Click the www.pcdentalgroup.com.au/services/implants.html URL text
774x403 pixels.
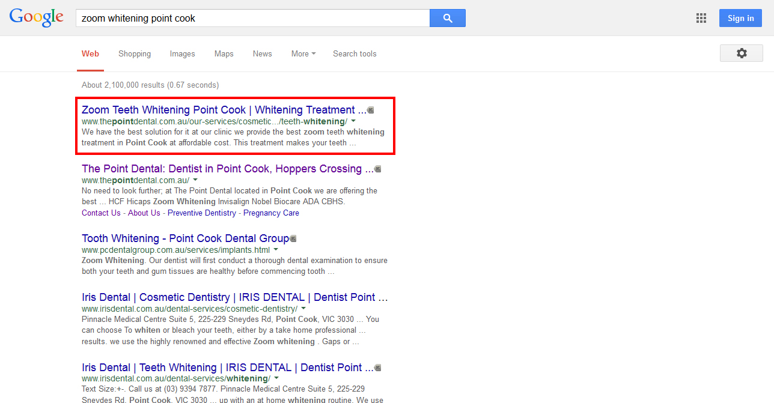point(175,249)
